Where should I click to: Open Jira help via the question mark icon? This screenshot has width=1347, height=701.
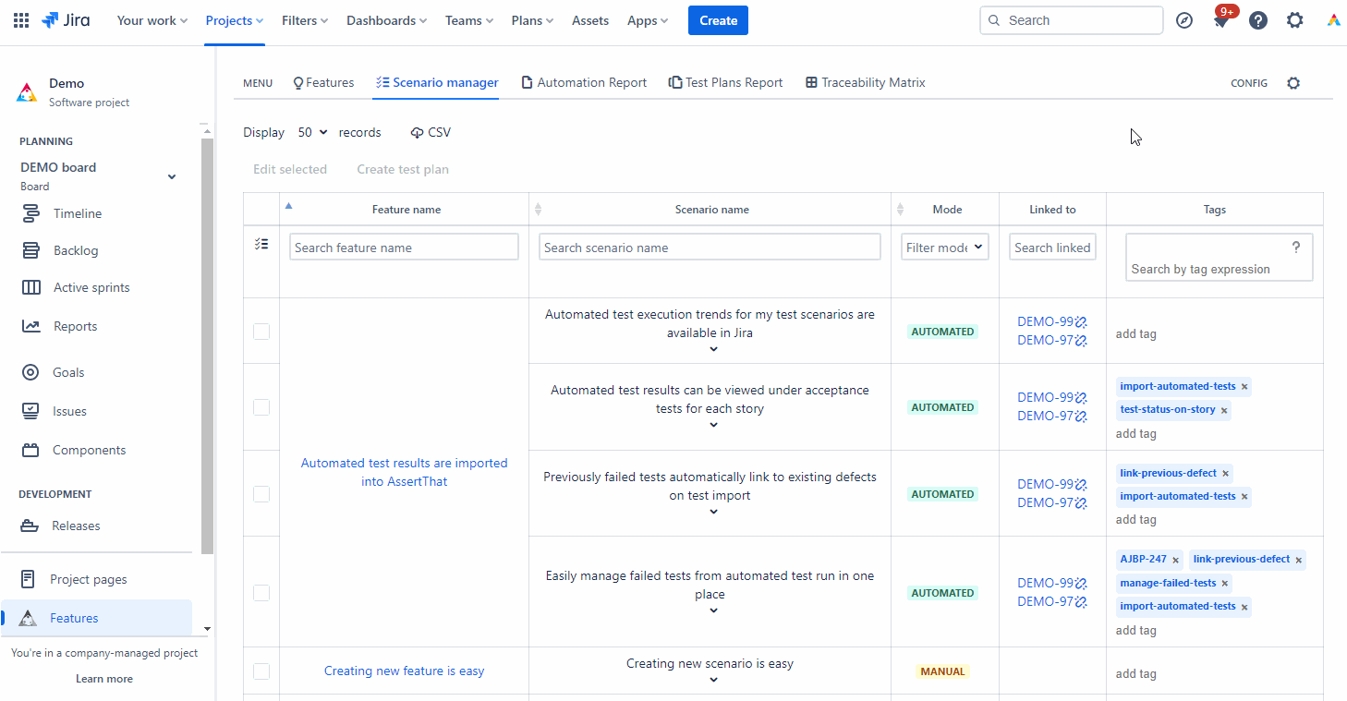1258,19
